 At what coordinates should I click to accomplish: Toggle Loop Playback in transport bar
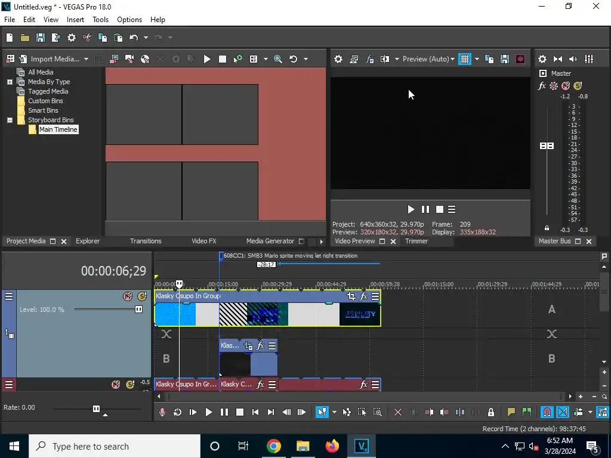click(177, 412)
